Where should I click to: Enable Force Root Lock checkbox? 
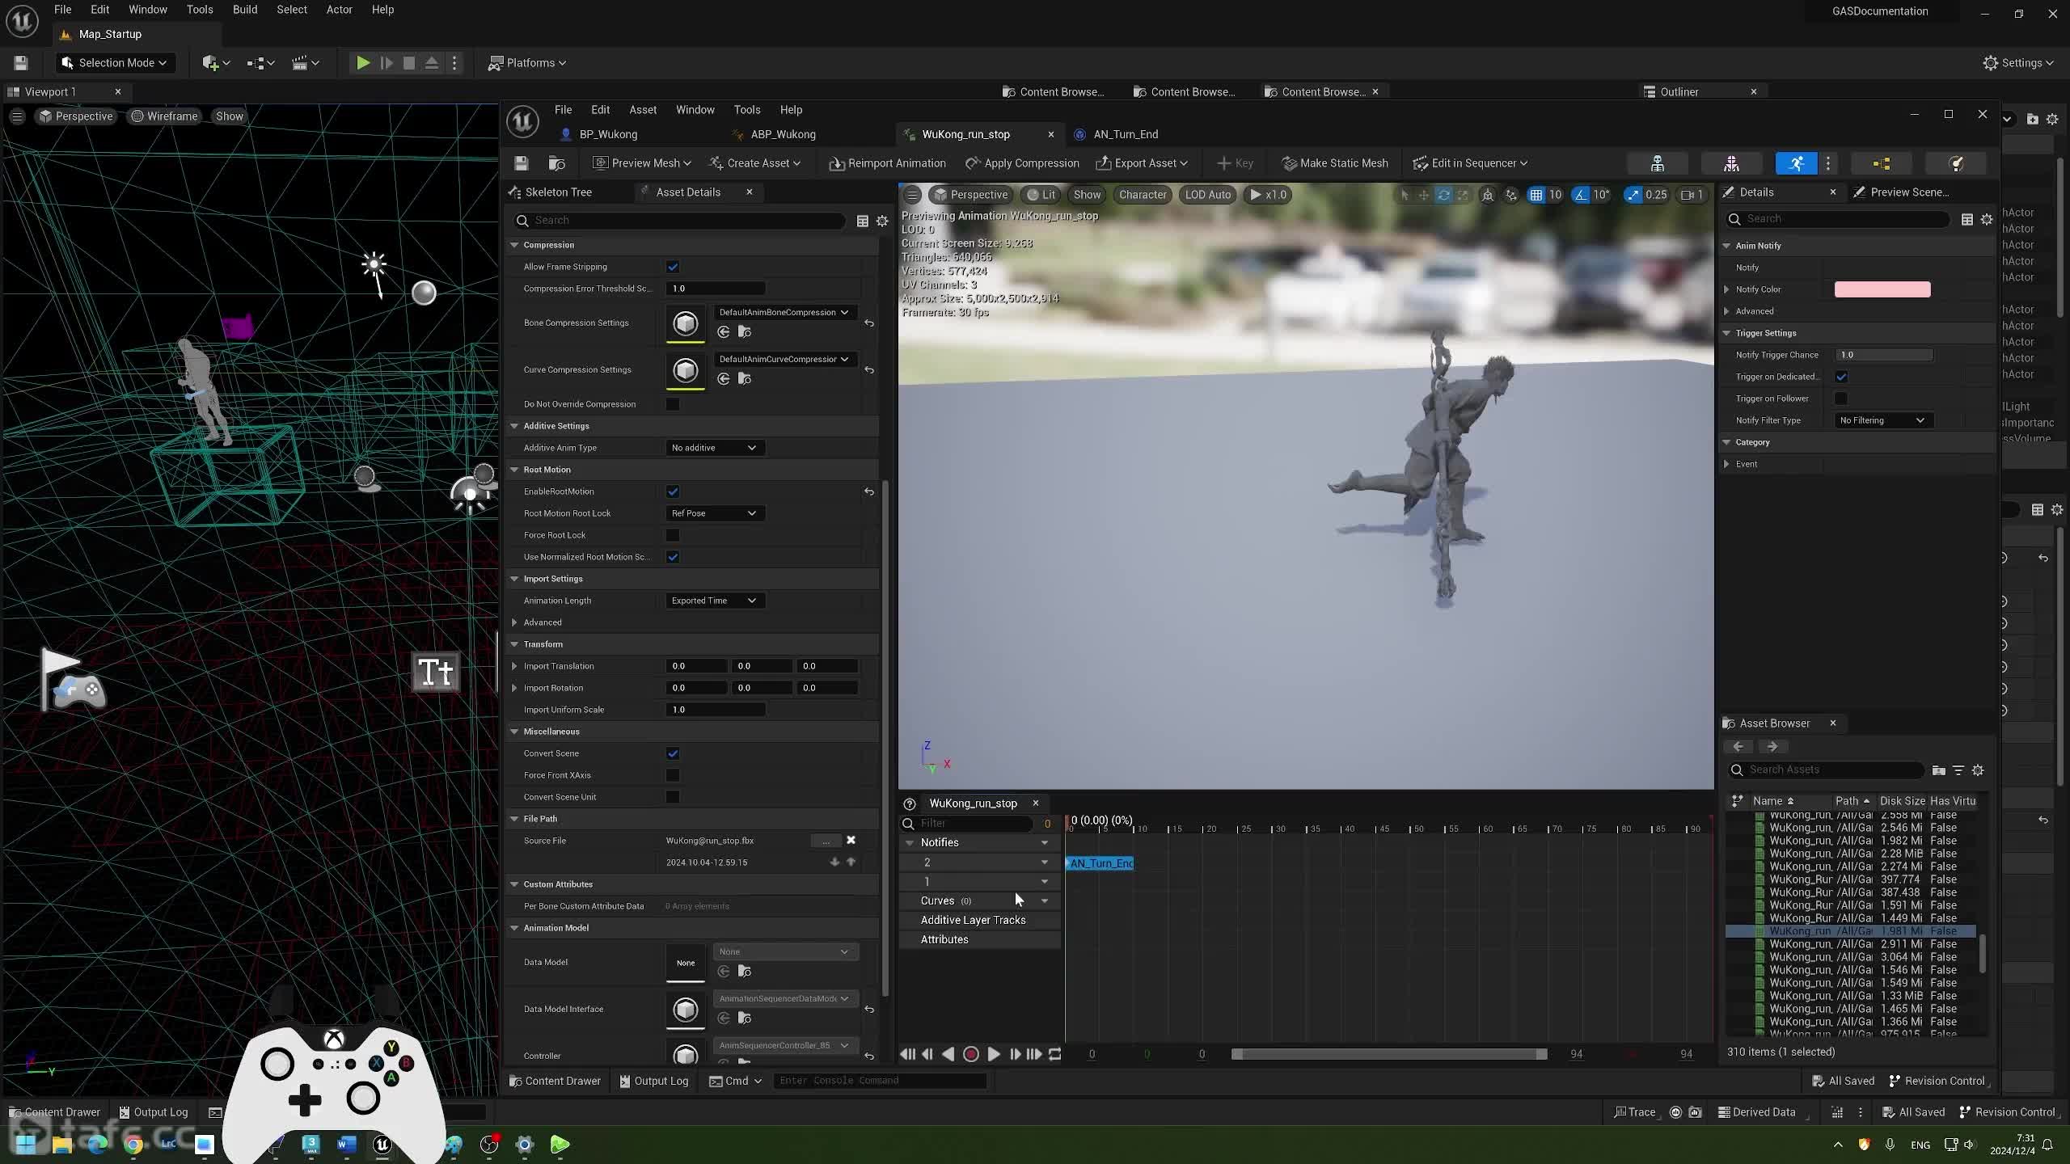673,535
